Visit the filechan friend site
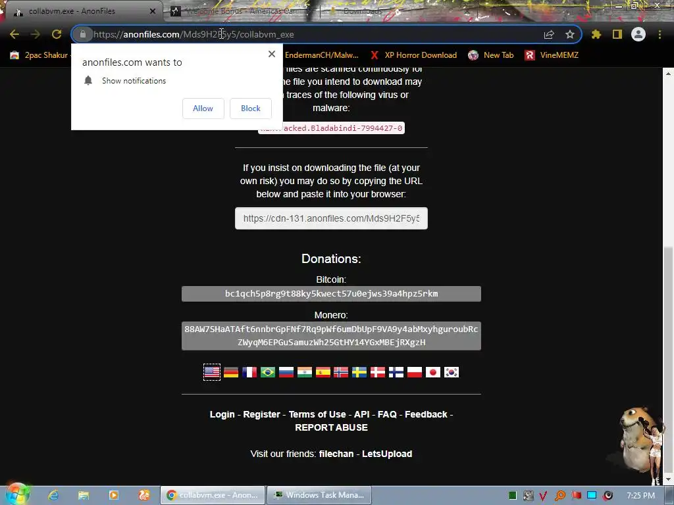The image size is (674, 505). [336, 454]
